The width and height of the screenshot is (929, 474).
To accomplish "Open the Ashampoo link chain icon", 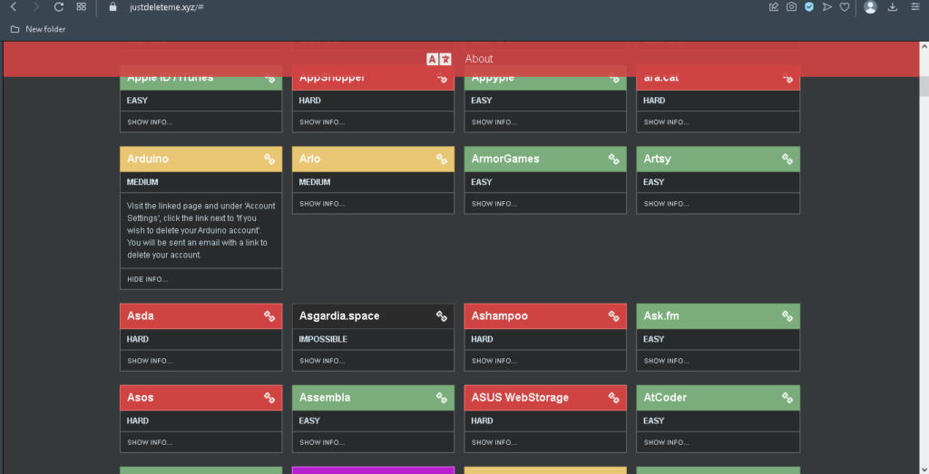I will point(614,316).
